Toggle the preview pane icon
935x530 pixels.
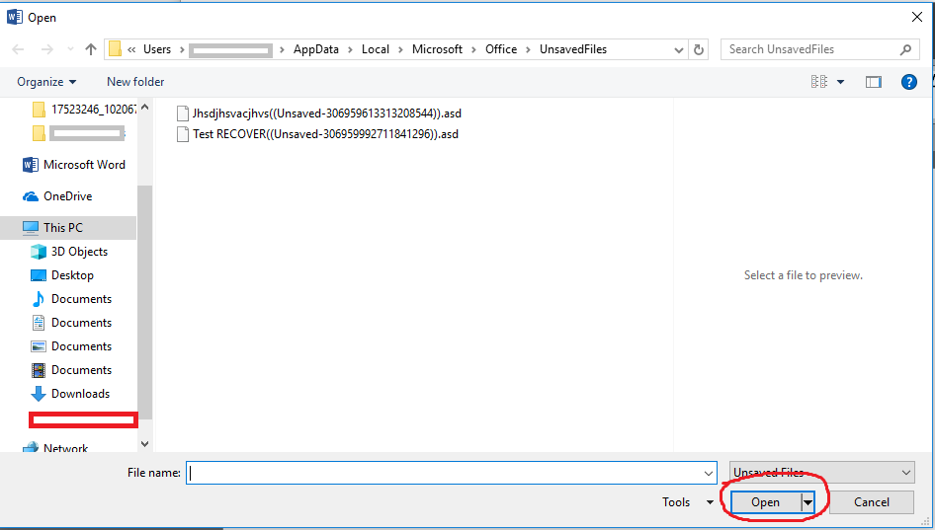click(x=874, y=82)
